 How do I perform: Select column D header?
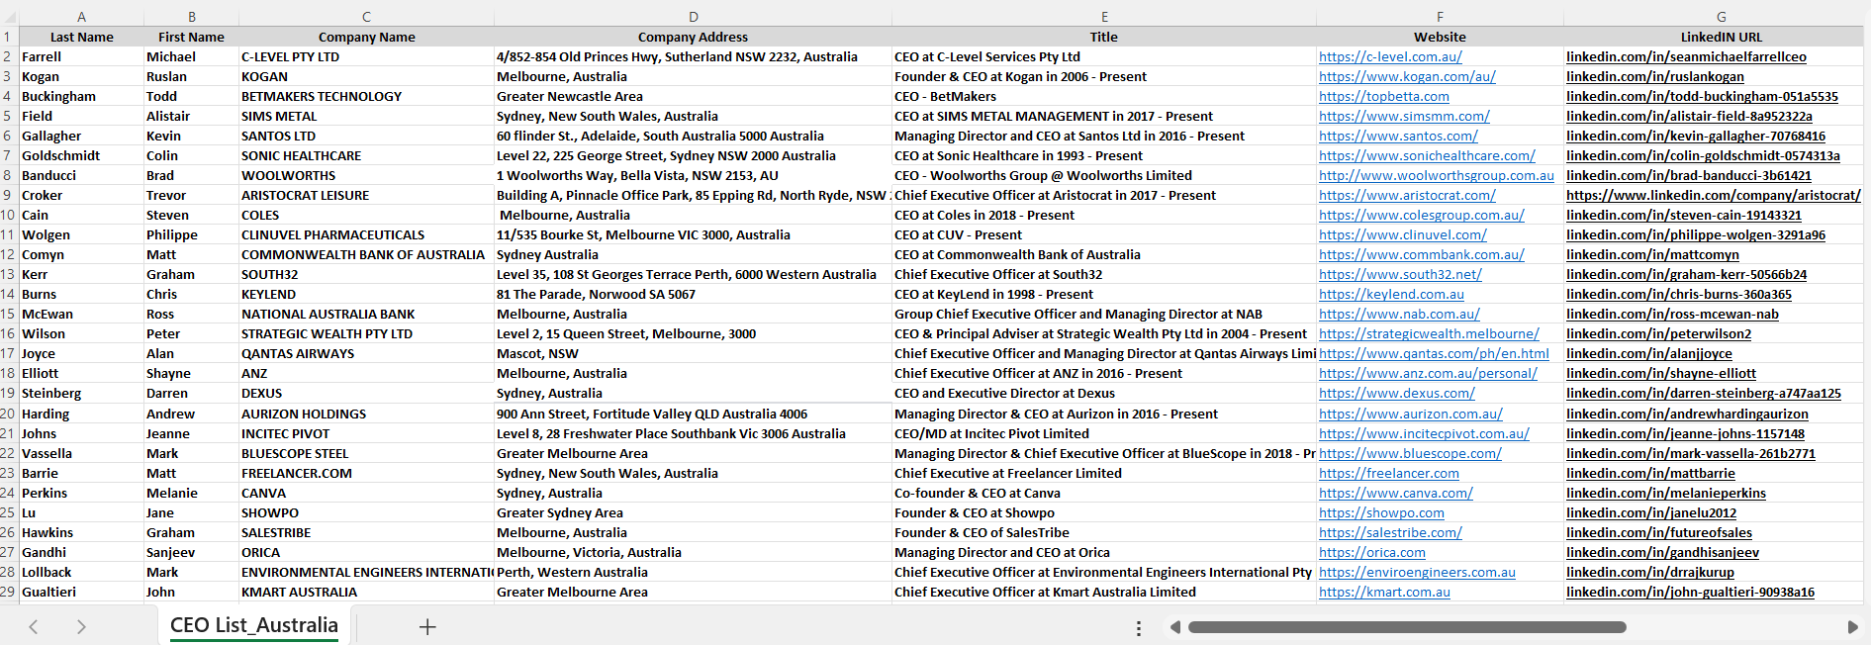(x=693, y=17)
